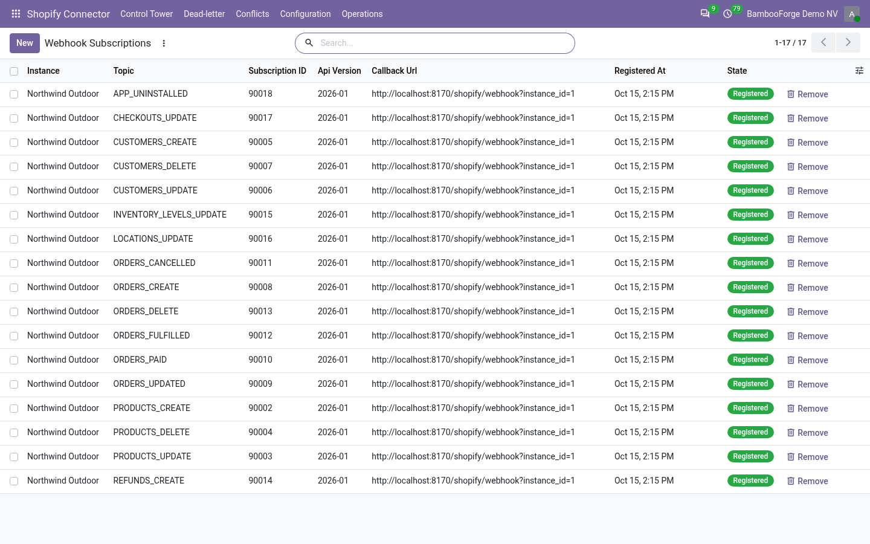Click Subscription ID 90013 cell
Image resolution: width=870 pixels, height=544 pixels.
click(x=260, y=311)
